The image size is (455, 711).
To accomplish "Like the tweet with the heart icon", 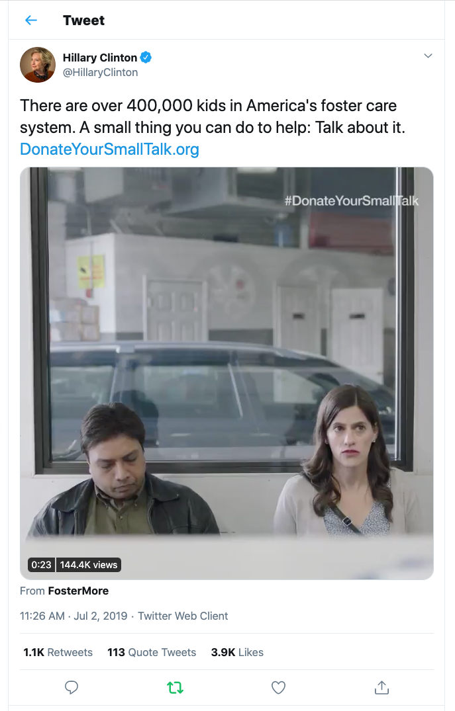I will tap(278, 687).
